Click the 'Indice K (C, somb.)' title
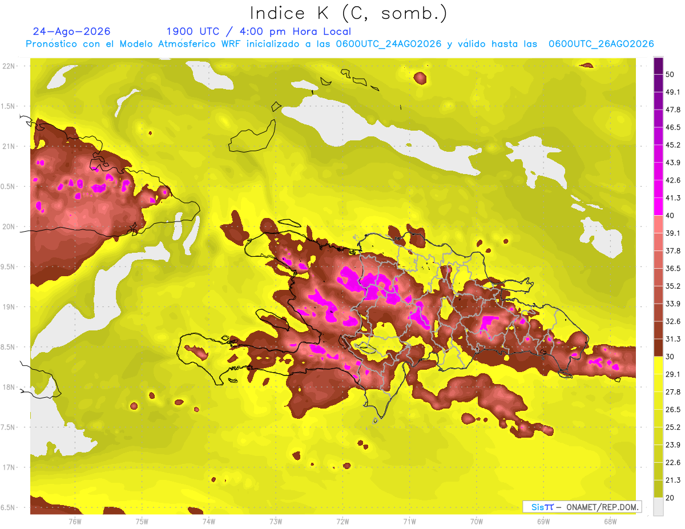685x529 pixels. pos(349,14)
